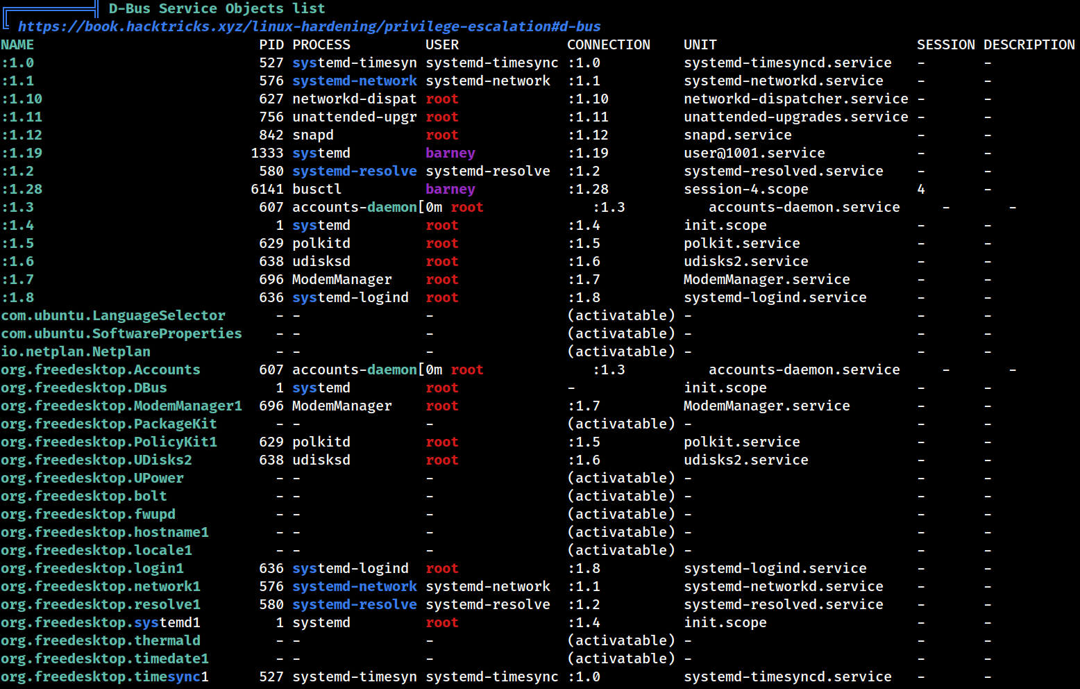The image size is (1080, 689).
Task: Select PID 1333
Action: (267, 153)
